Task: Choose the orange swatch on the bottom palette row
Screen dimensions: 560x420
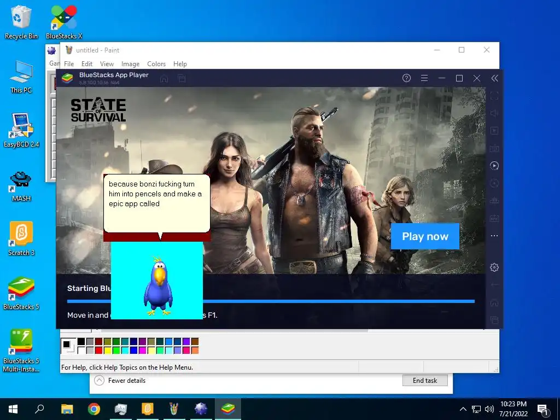Action: point(195,351)
